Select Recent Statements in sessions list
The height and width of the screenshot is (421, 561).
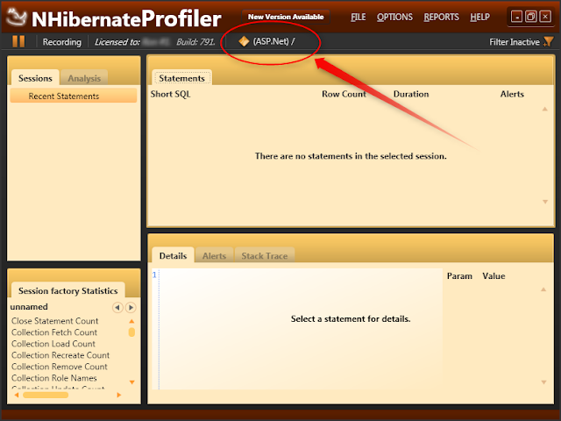coord(74,96)
